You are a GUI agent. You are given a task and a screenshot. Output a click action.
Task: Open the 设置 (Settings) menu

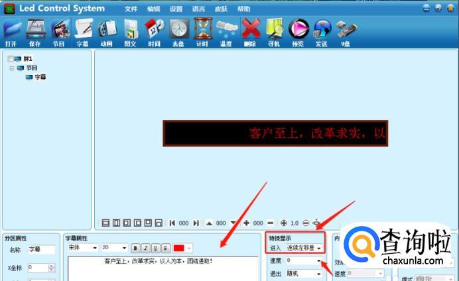tap(176, 9)
